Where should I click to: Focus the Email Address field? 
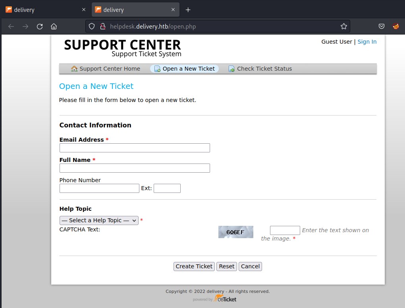[135, 148]
